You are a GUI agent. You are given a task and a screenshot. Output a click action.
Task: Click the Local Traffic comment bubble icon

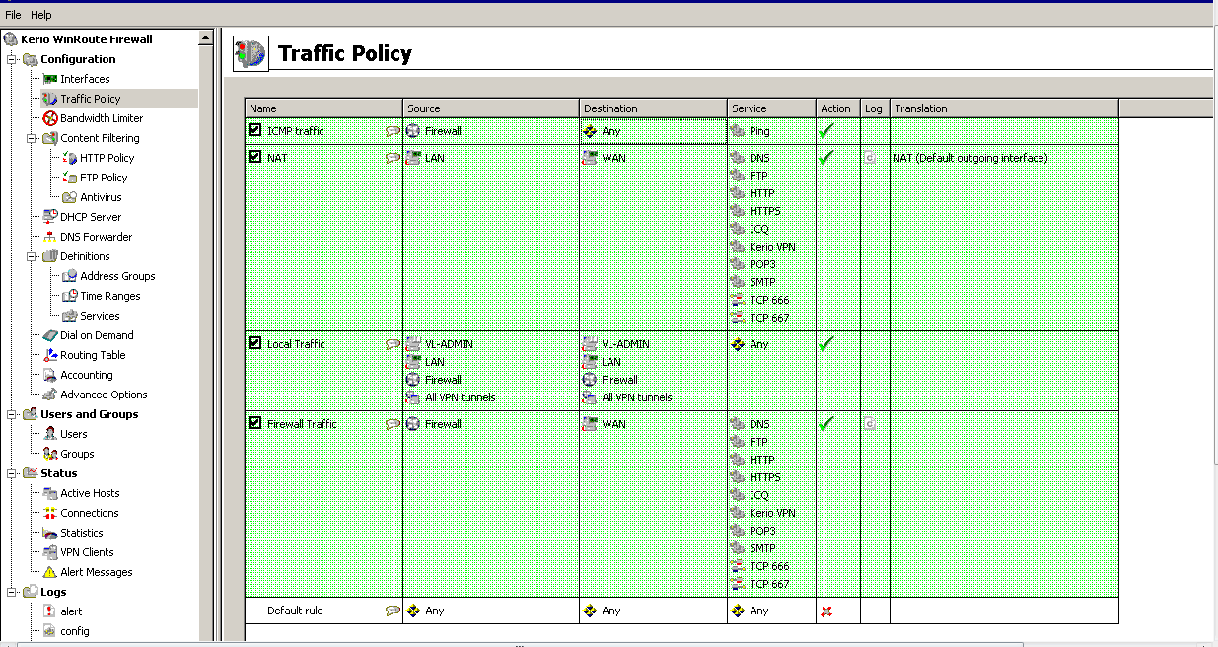pyautogui.click(x=393, y=344)
